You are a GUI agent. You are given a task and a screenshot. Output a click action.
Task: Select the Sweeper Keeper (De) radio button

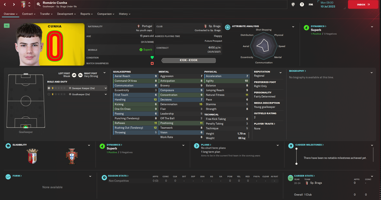(49, 88)
